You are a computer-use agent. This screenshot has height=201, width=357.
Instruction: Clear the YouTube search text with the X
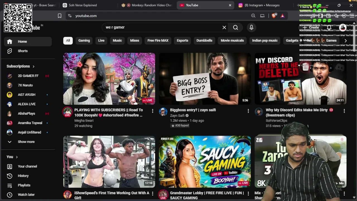coord(224,27)
